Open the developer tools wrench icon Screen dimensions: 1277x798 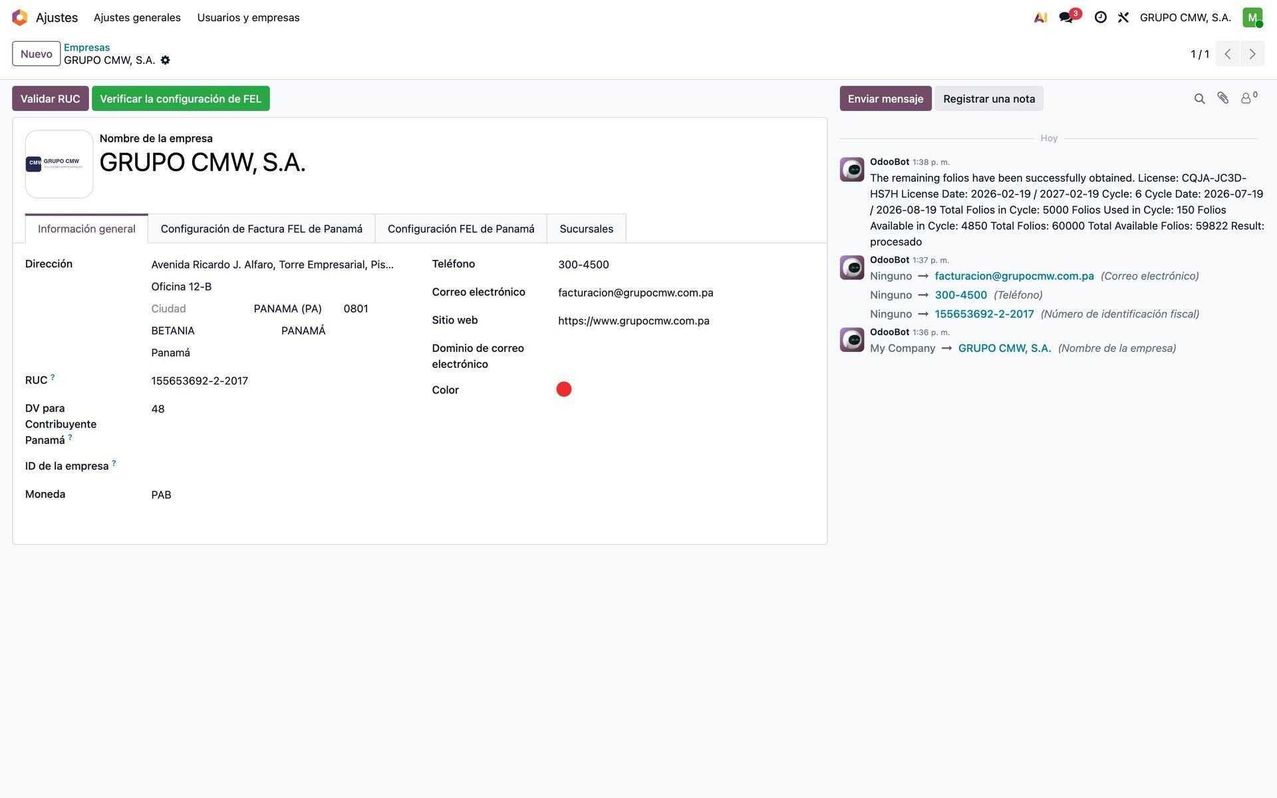click(x=1123, y=17)
